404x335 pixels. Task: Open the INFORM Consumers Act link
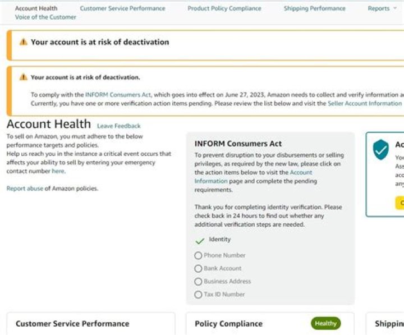[x=119, y=95]
